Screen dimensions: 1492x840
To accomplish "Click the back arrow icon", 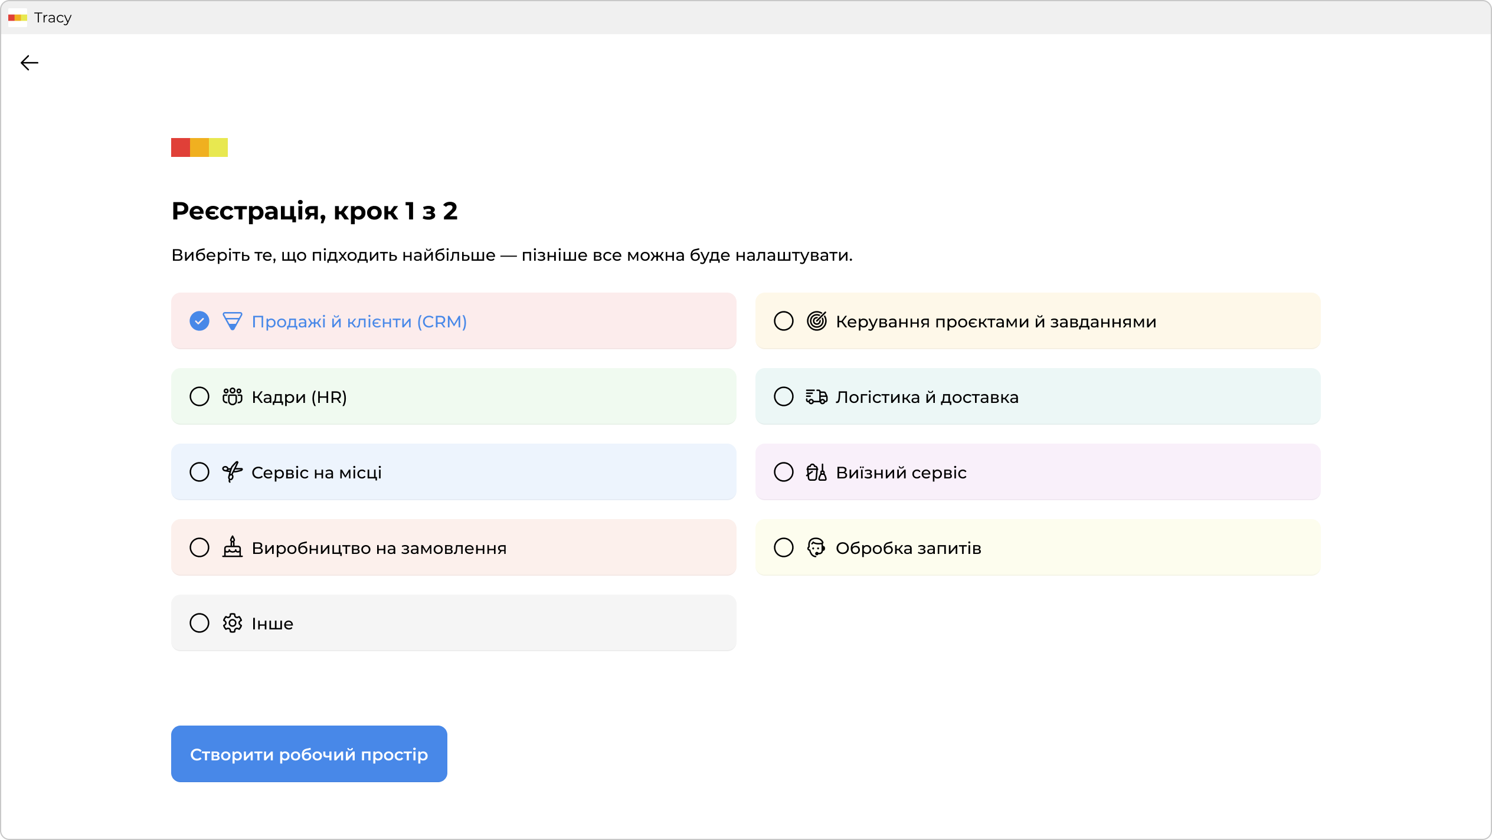I will point(29,63).
